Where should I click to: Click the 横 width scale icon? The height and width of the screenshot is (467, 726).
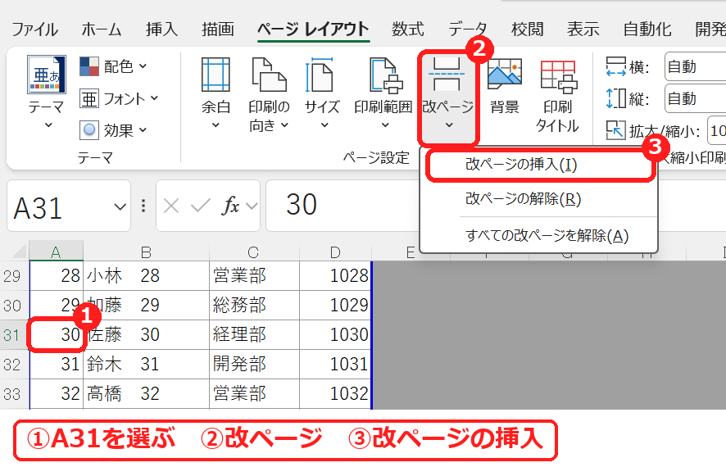pyautogui.click(x=616, y=66)
